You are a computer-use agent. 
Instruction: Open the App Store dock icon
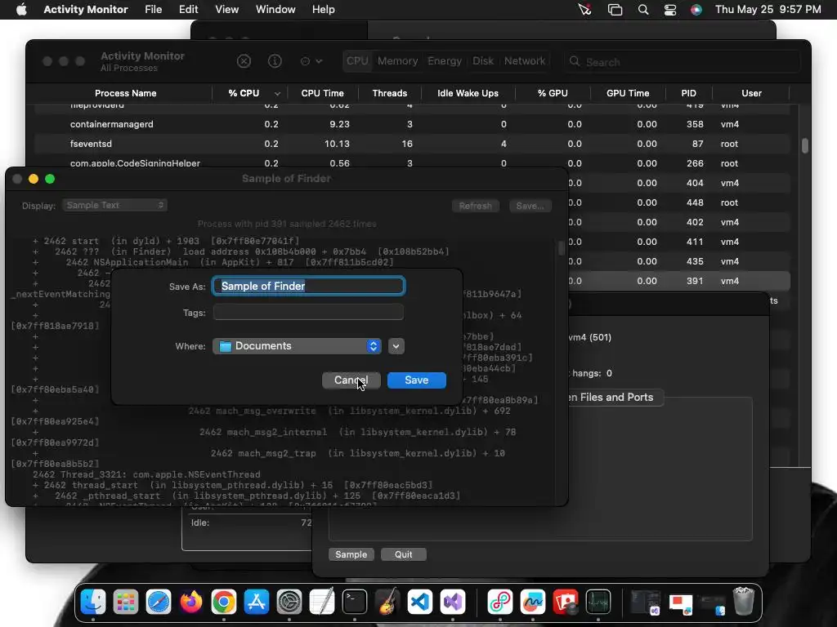pyautogui.click(x=257, y=603)
